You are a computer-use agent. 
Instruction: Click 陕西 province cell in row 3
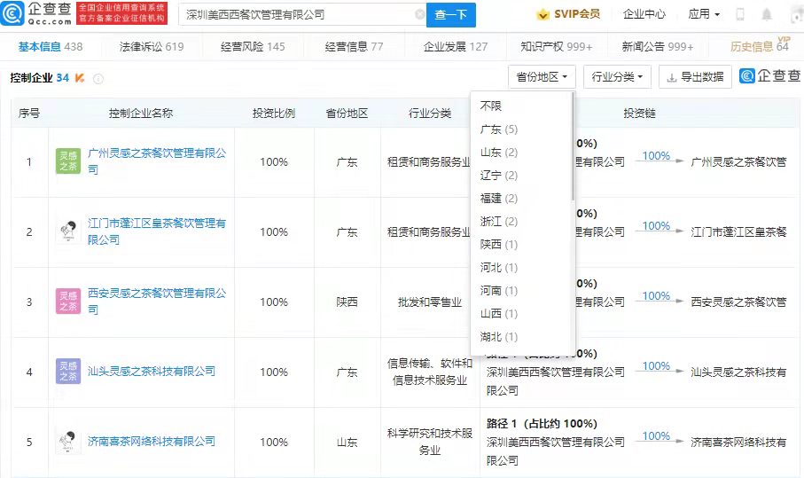click(x=347, y=302)
